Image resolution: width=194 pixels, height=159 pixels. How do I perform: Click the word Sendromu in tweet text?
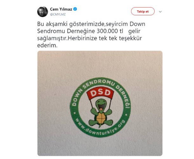(51, 31)
